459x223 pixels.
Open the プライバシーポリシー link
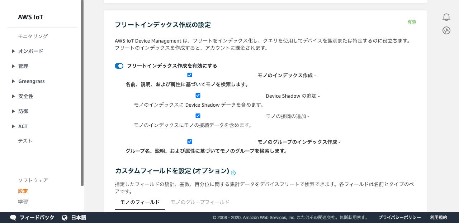coord(399,218)
